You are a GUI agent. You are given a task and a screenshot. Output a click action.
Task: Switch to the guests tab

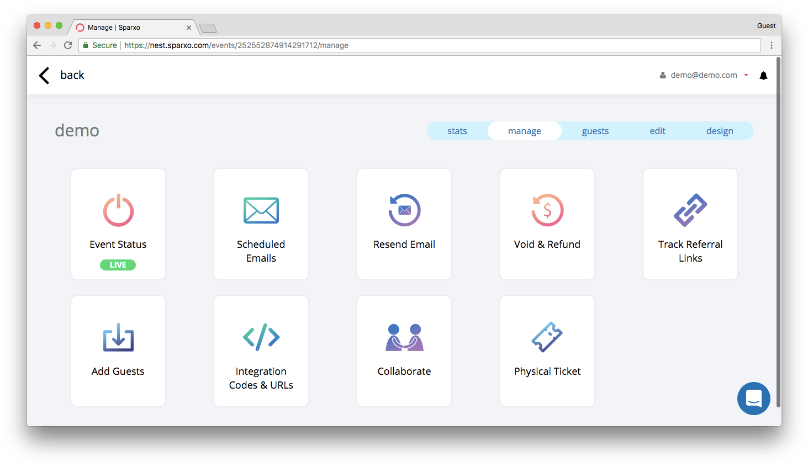coord(595,131)
